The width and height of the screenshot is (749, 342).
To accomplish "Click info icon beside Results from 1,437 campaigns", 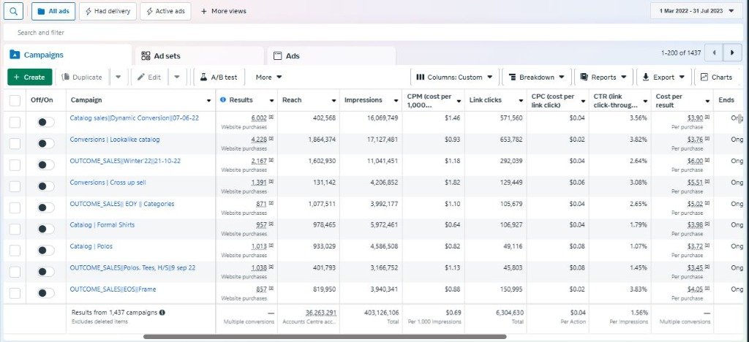I will tap(162, 313).
